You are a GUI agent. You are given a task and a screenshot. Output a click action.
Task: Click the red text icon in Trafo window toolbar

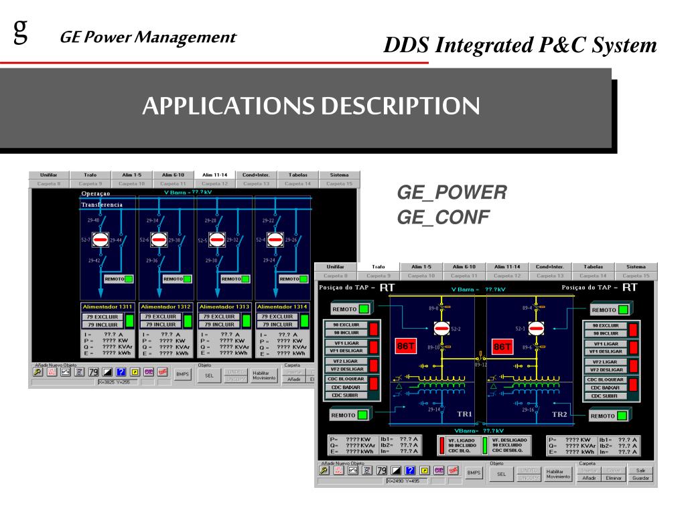coord(338,470)
